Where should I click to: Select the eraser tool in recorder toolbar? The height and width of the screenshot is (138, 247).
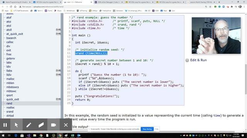click(41, 125)
